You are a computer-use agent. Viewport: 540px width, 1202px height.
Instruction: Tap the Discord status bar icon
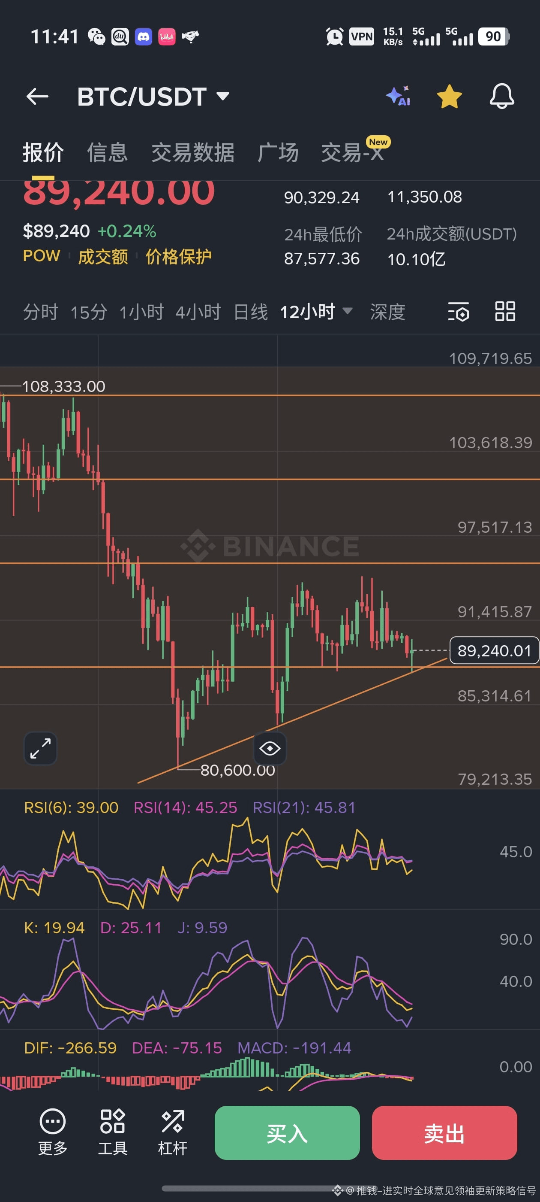tap(144, 36)
